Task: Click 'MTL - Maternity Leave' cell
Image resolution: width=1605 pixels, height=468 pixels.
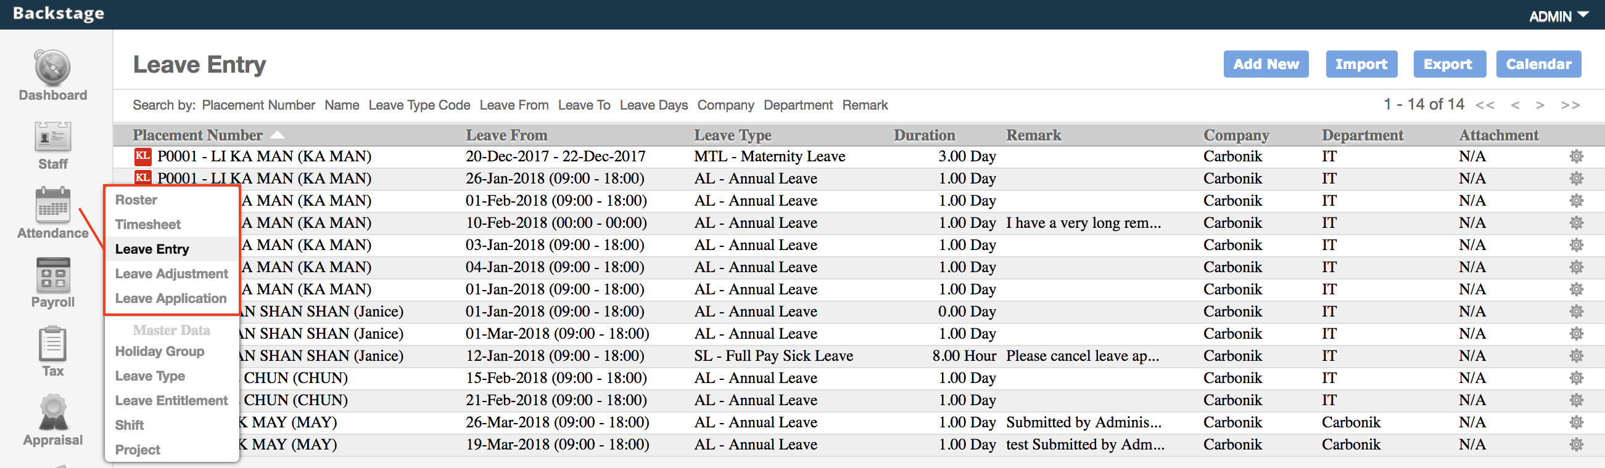Action: [x=769, y=156]
